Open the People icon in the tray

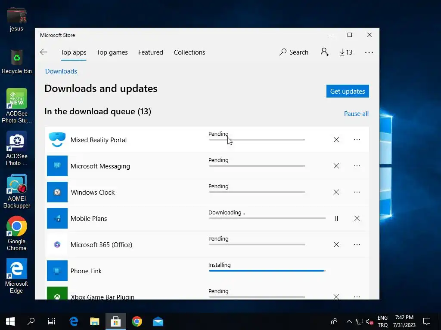(334, 321)
